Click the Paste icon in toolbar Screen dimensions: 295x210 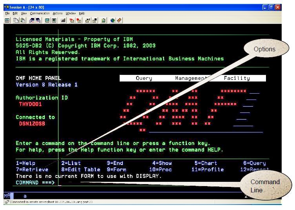[x=22, y=20]
